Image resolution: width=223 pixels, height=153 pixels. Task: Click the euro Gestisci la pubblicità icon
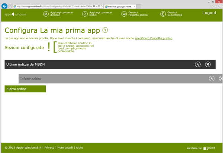(163, 14)
